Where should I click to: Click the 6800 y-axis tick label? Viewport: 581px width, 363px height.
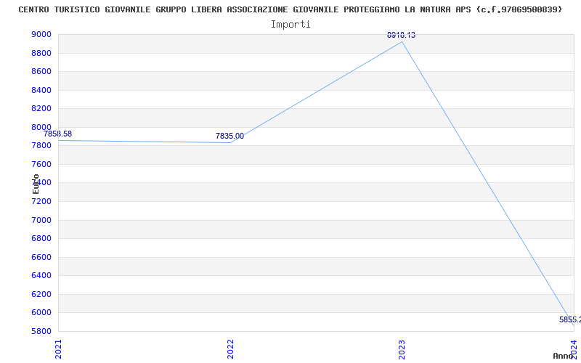pyautogui.click(x=41, y=239)
